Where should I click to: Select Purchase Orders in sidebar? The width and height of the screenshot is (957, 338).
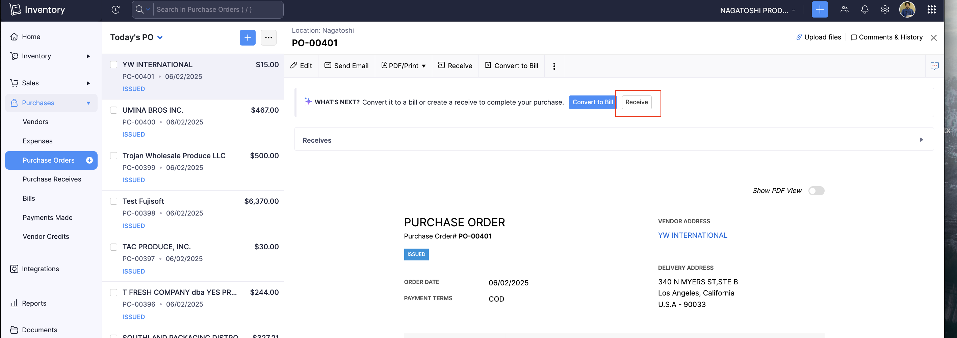(x=48, y=160)
